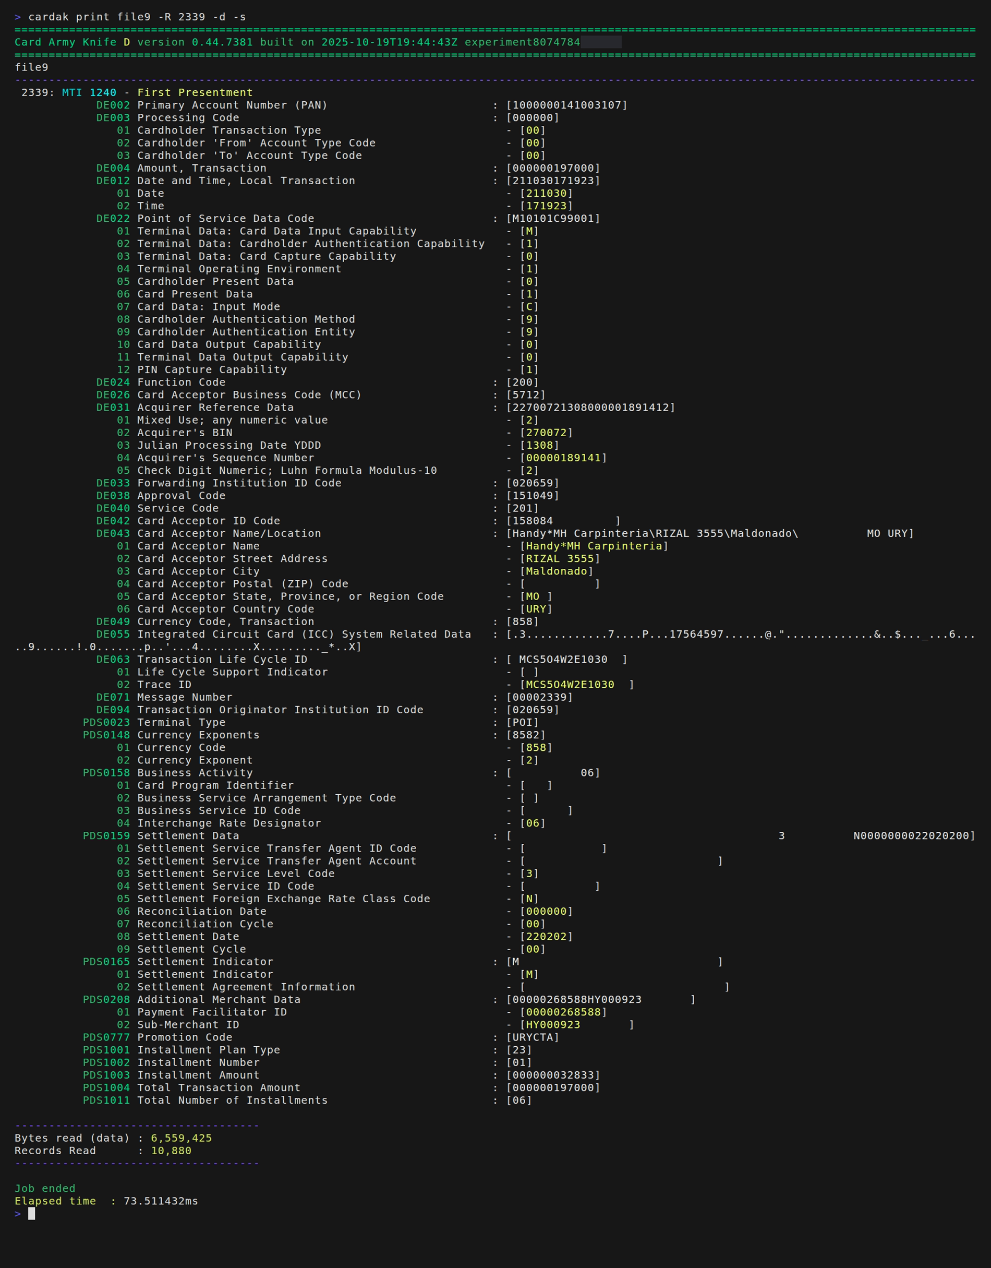Click the Payment Facilitator ID value 00000268588

563,1012
